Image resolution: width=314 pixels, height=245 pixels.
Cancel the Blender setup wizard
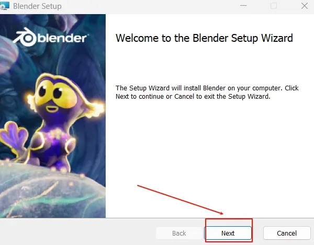(287, 233)
